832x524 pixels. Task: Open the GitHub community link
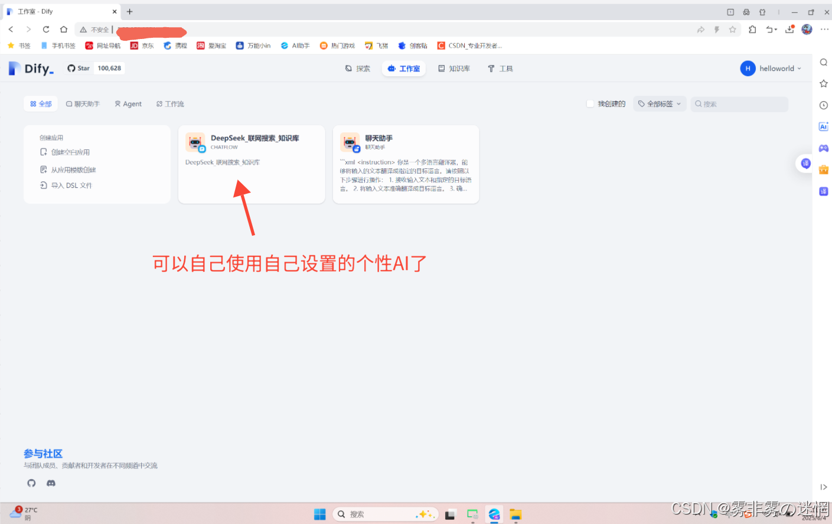coord(32,483)
